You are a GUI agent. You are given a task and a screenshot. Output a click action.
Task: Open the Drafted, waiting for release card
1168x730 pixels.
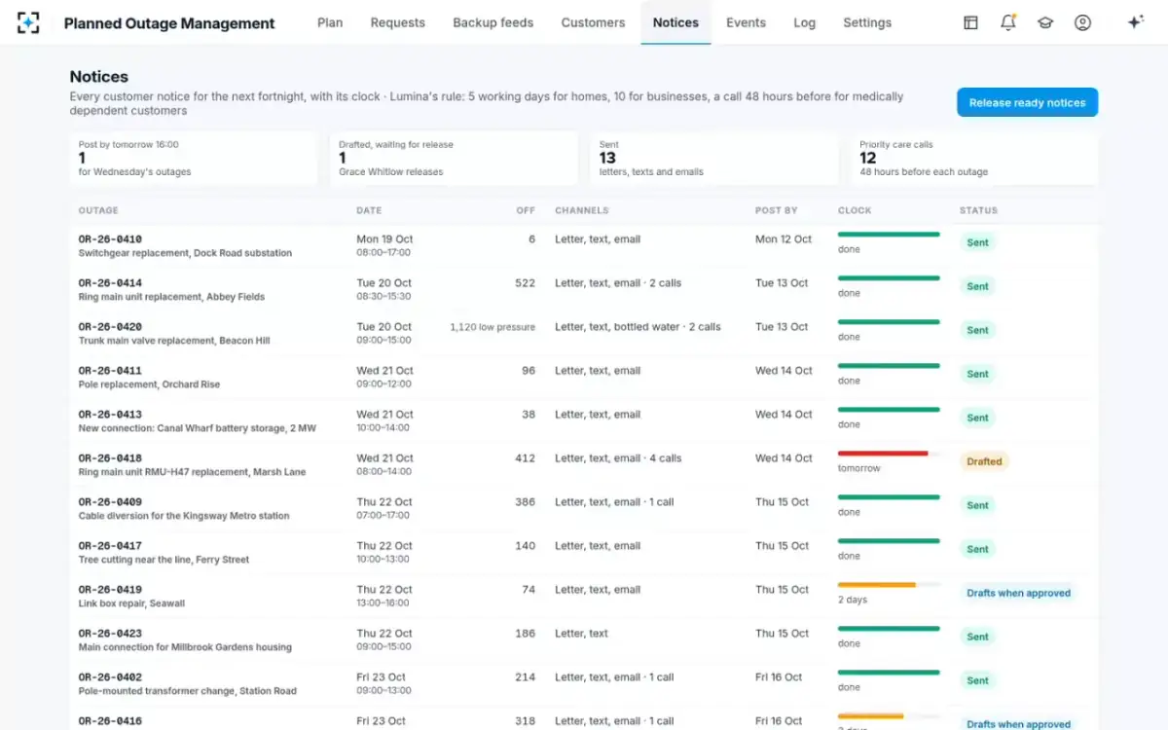pyautogui.click(x=454, y=159)
